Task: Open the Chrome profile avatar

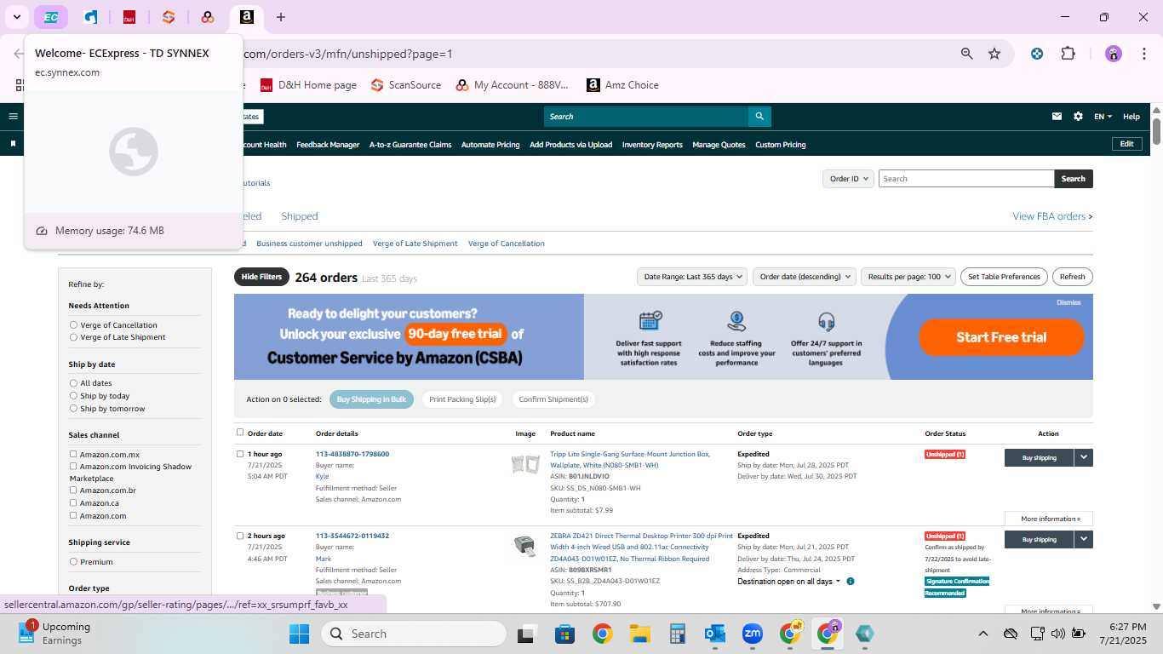Action: pyautogui.click(x=1114, y=54)
